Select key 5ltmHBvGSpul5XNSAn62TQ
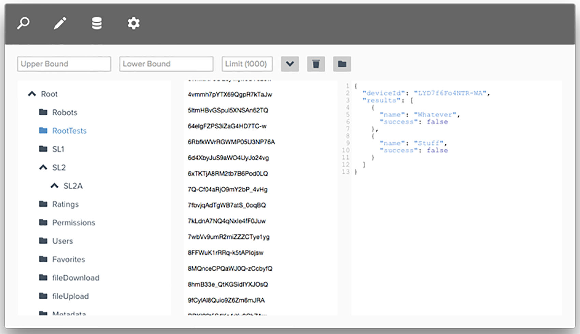The height and width of the screenshot is (334, 580). (228, 111)
